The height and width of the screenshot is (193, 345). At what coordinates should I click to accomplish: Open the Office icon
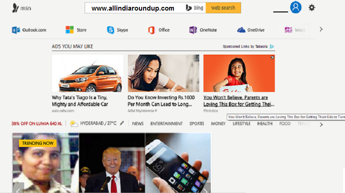pyautogui.click(x=151, y=30)
